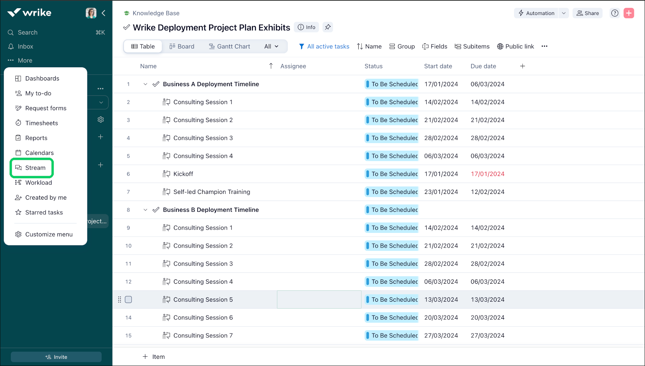Add a new column with plus icon
The width and height of the screenshot is (645, 366).
522,66
